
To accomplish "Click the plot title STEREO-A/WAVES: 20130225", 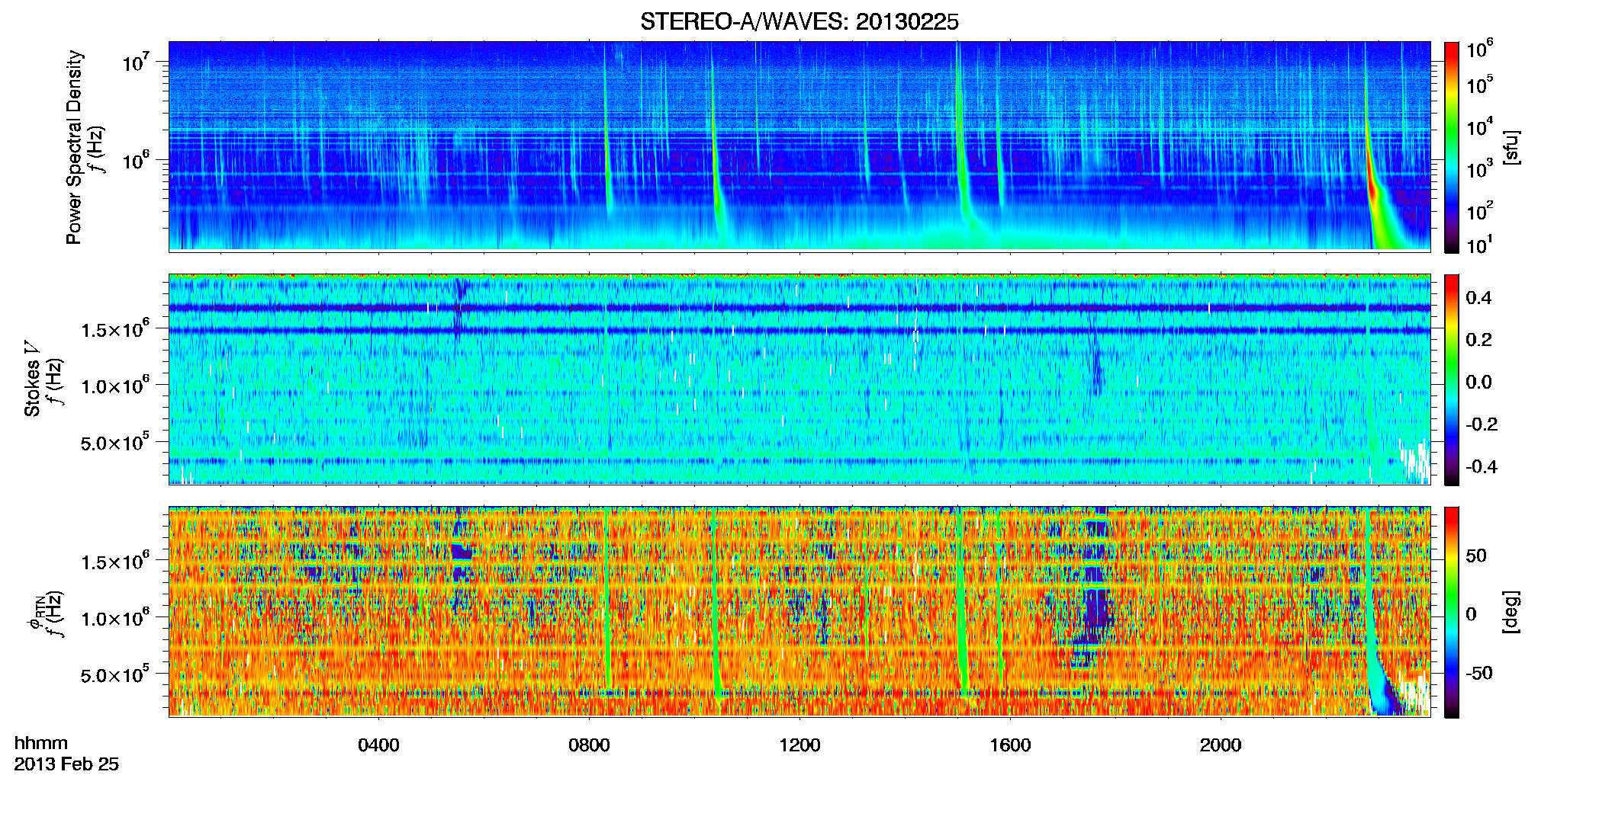I will click(799, 22).
